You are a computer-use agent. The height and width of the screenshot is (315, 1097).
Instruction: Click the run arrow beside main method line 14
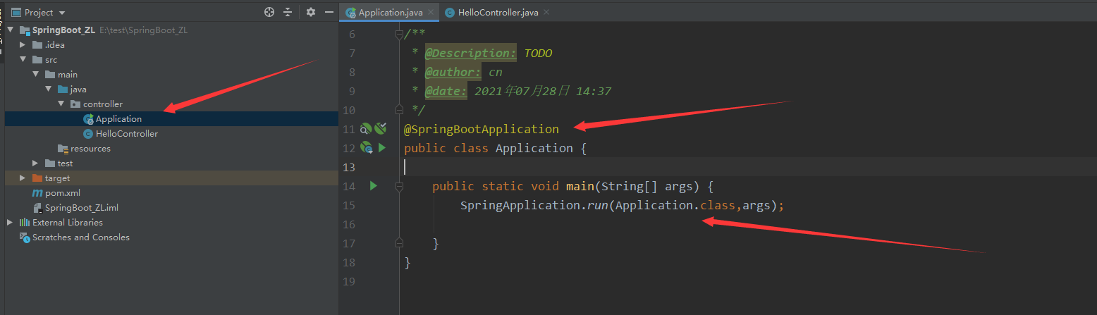pyautogui.click(x=374, y=186)
